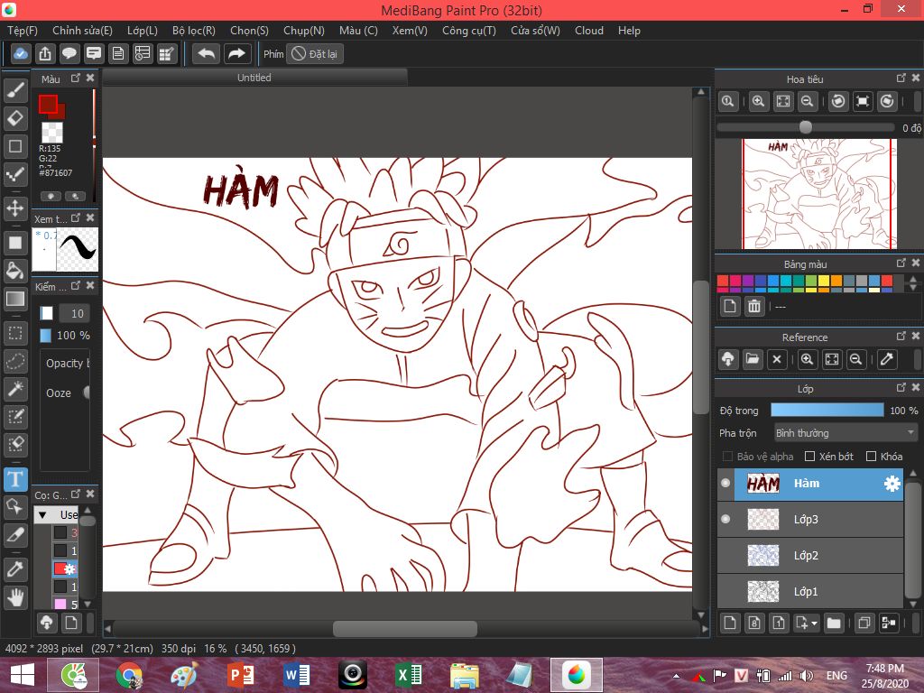Viewport: 924px width, 693px height.
Task: Float the Bảng màu palette panel
Action: (x=901, y=263)
